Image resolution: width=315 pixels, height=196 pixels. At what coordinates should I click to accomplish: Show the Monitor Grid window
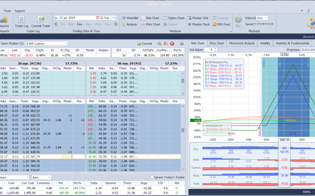[x=198, y=18]
